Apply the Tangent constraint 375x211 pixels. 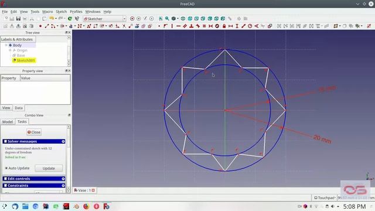click(x=198, y=26)
